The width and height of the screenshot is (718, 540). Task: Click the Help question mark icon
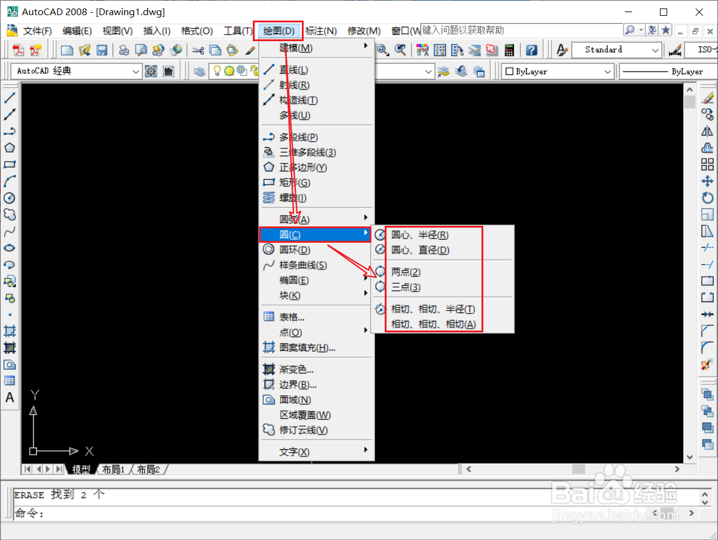(x=531, y=50)
